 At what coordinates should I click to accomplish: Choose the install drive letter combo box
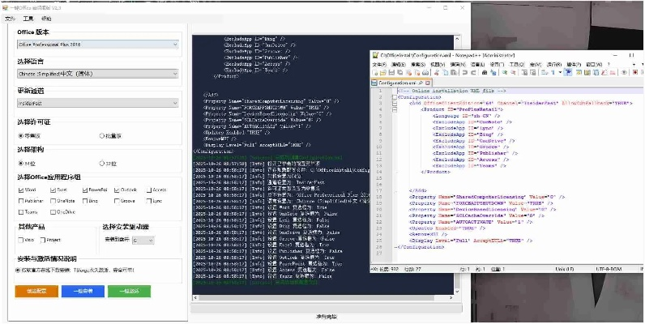coord(143,241)
